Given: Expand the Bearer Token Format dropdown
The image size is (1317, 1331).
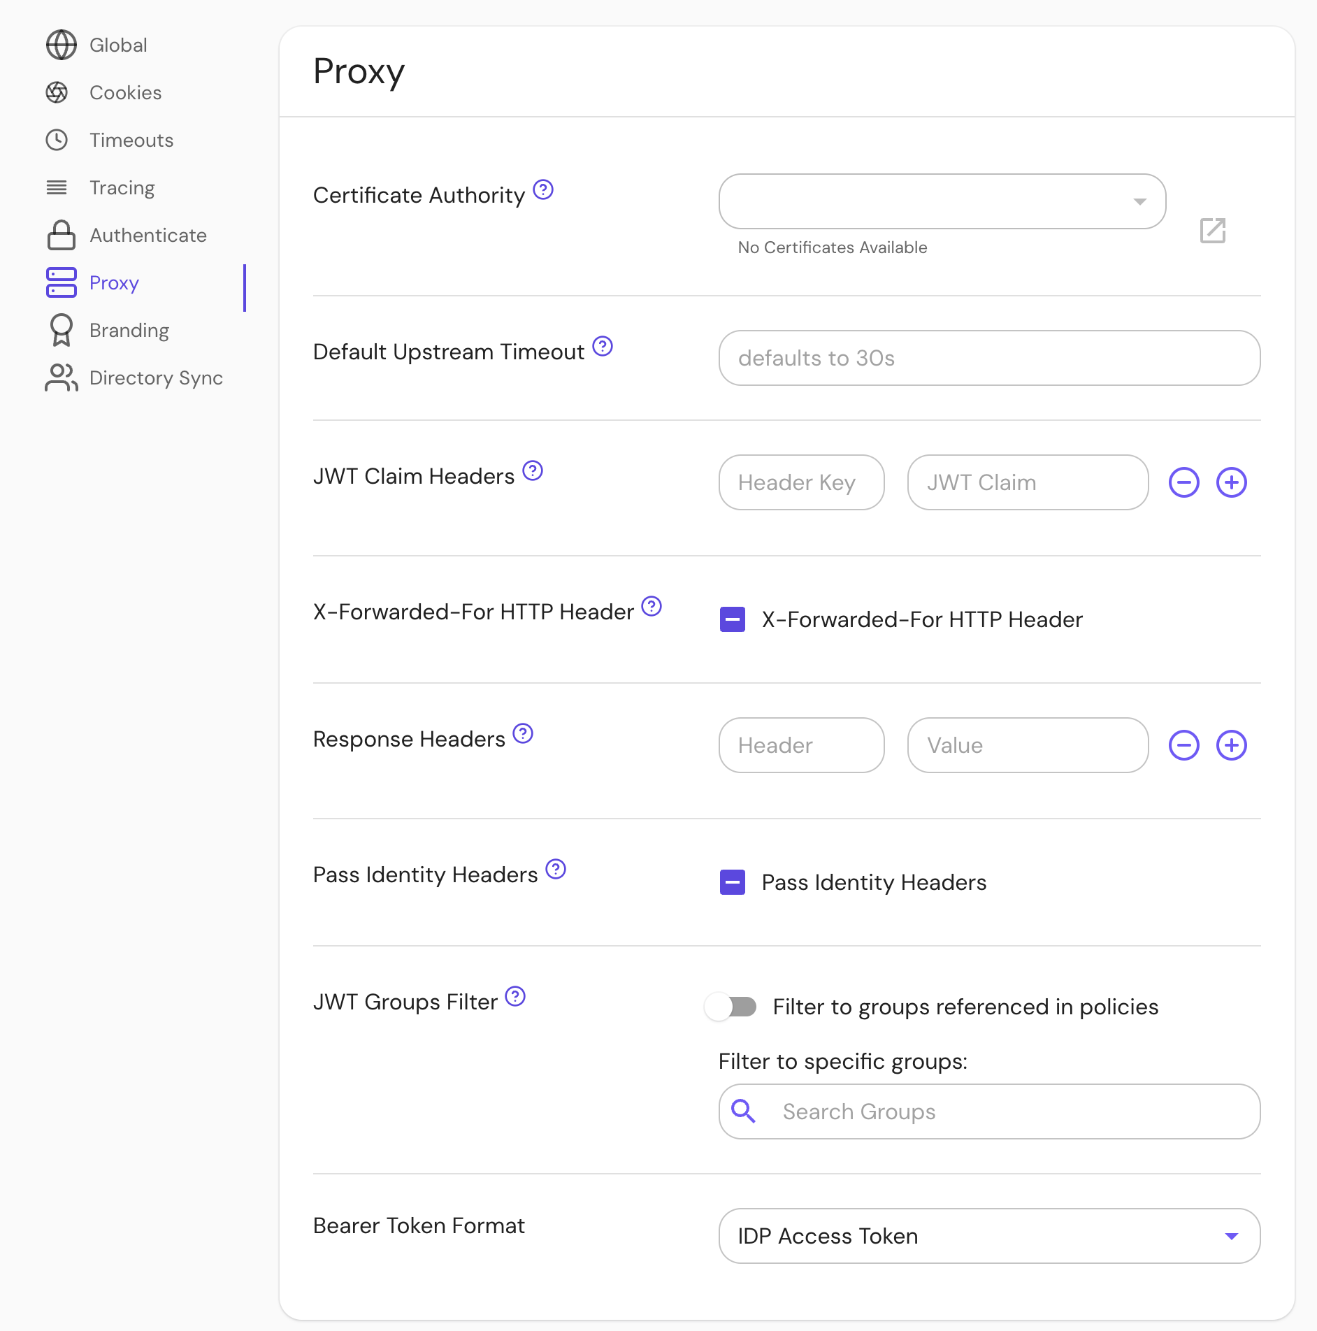Looking at the screenshot, I should point(988,1236).
